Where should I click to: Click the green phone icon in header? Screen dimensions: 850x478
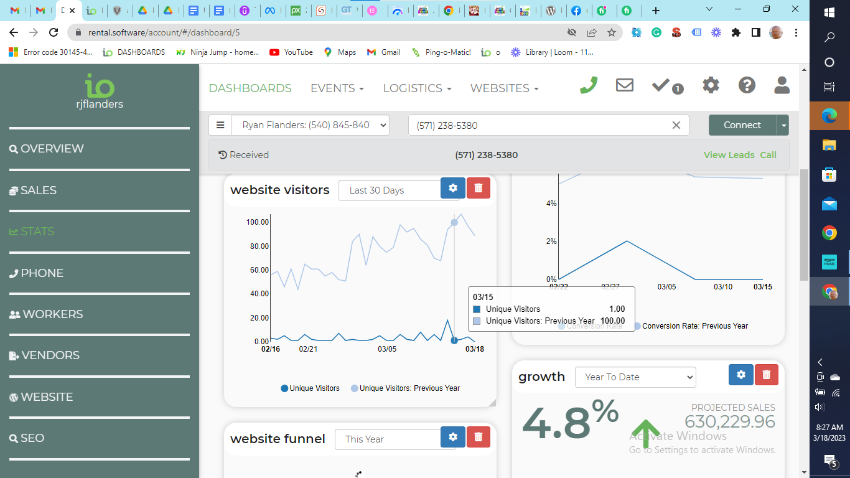pos(588,85)
